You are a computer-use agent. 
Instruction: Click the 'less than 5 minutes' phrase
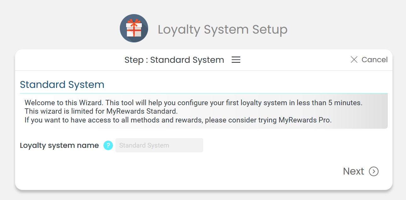[x=334, y=103]
